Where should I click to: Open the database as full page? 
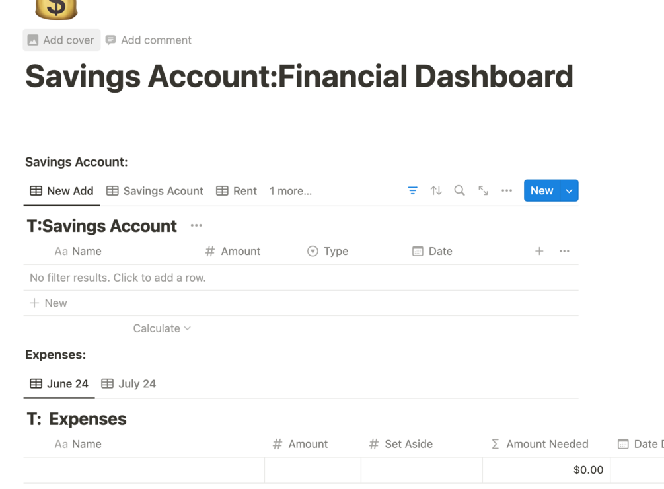tap(483, 191)
